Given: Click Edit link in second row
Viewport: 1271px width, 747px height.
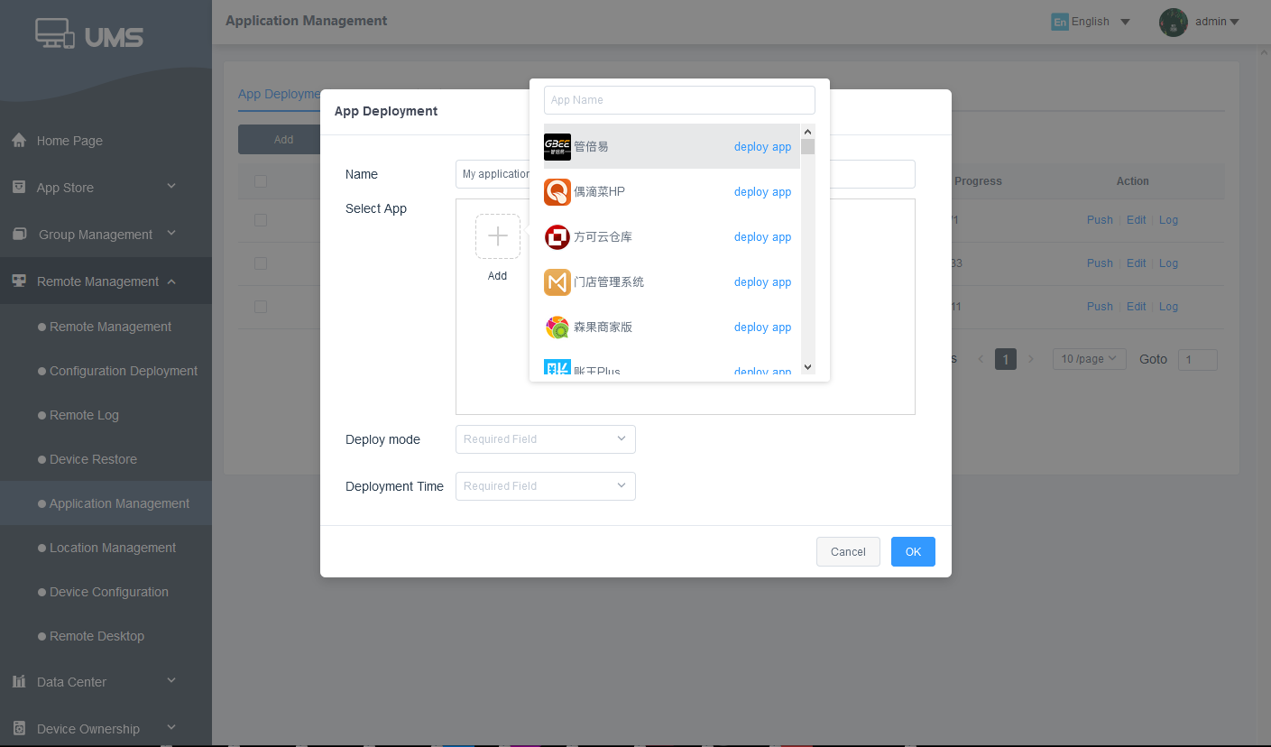Looking at the screenshot, I should [x=1137, y=263].
